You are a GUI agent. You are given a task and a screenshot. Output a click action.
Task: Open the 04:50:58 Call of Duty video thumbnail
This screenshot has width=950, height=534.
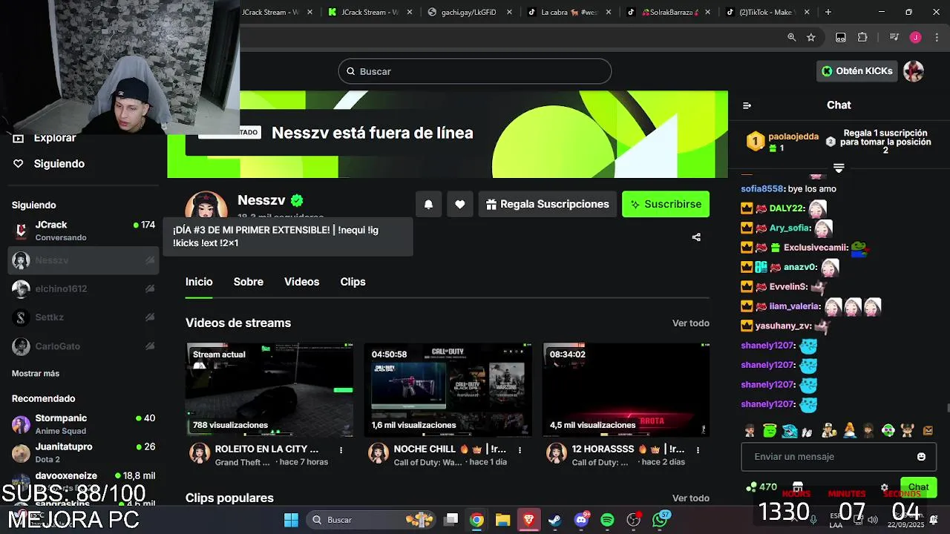pyautogui.click(x=448, y=390)
